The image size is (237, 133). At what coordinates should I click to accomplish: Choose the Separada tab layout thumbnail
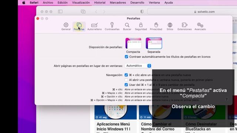154,44
